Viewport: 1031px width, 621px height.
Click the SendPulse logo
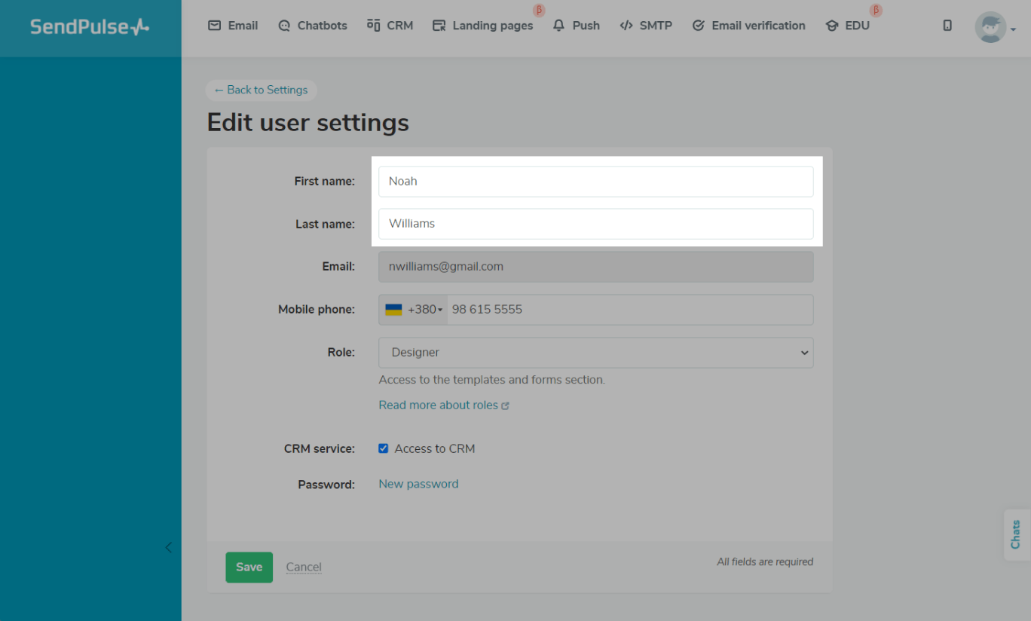[x=90, y=27]
